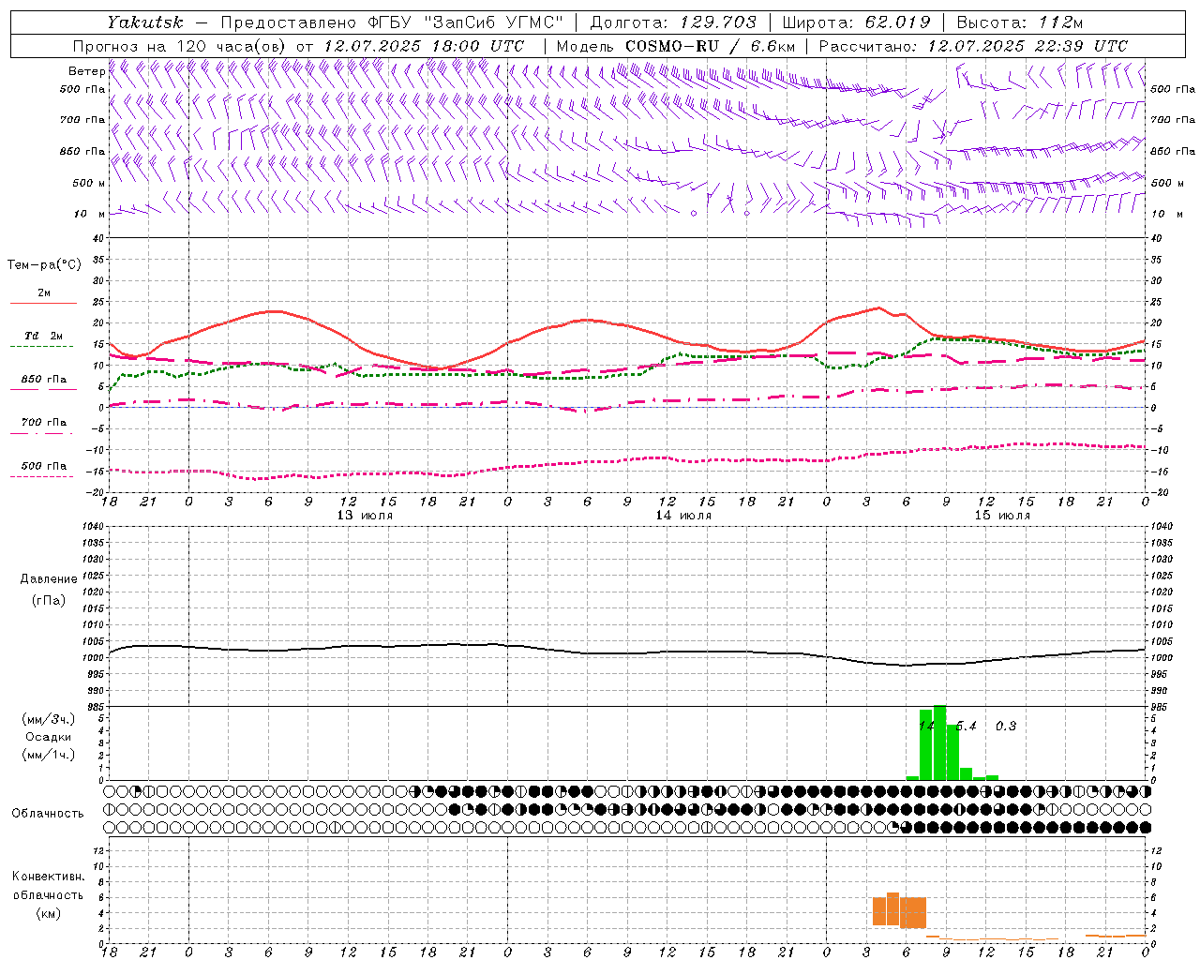Select the 'Широта: 62.019' header field
Image resolution: width=1200 pixels, height=960 pixels.
(856, 22)
